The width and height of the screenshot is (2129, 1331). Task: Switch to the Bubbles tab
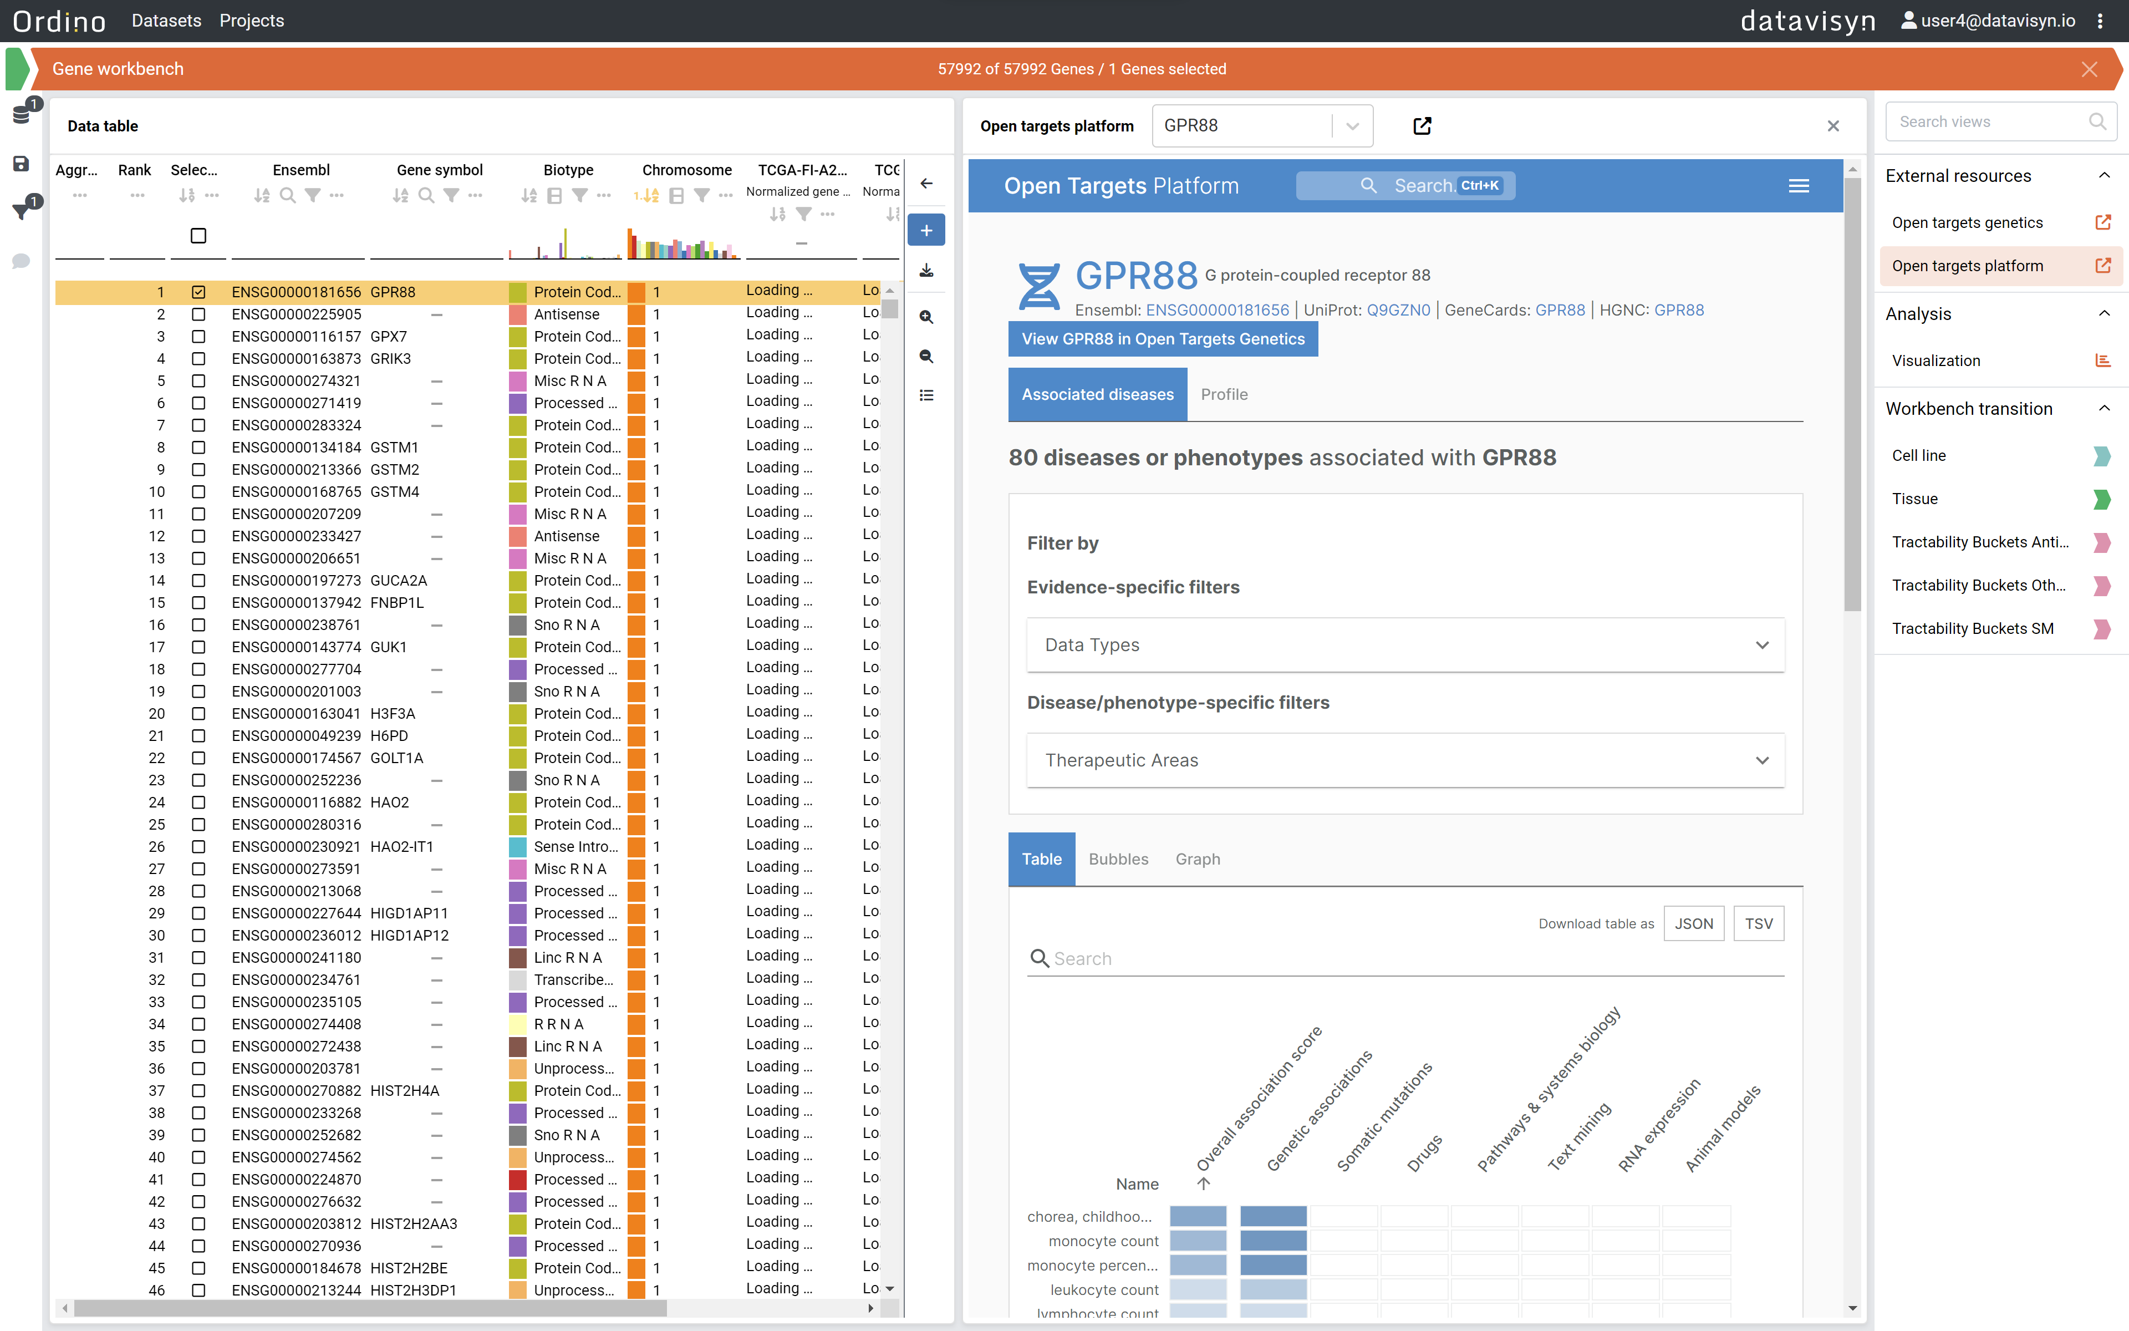point(1117,859)
